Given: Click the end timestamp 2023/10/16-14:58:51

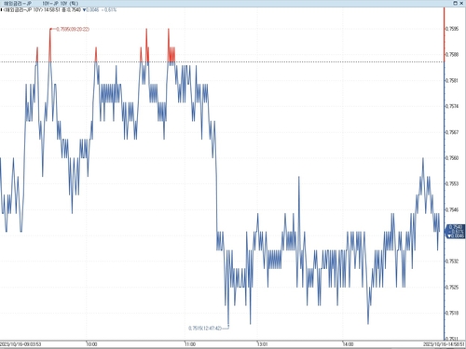Looking at the screenshot, I should [445, 344].
